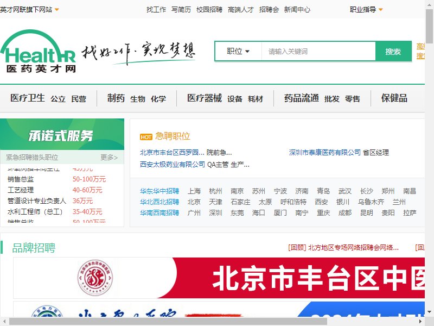Select the 天津 city link
434x326 pixels.
(x=215, y=202)
